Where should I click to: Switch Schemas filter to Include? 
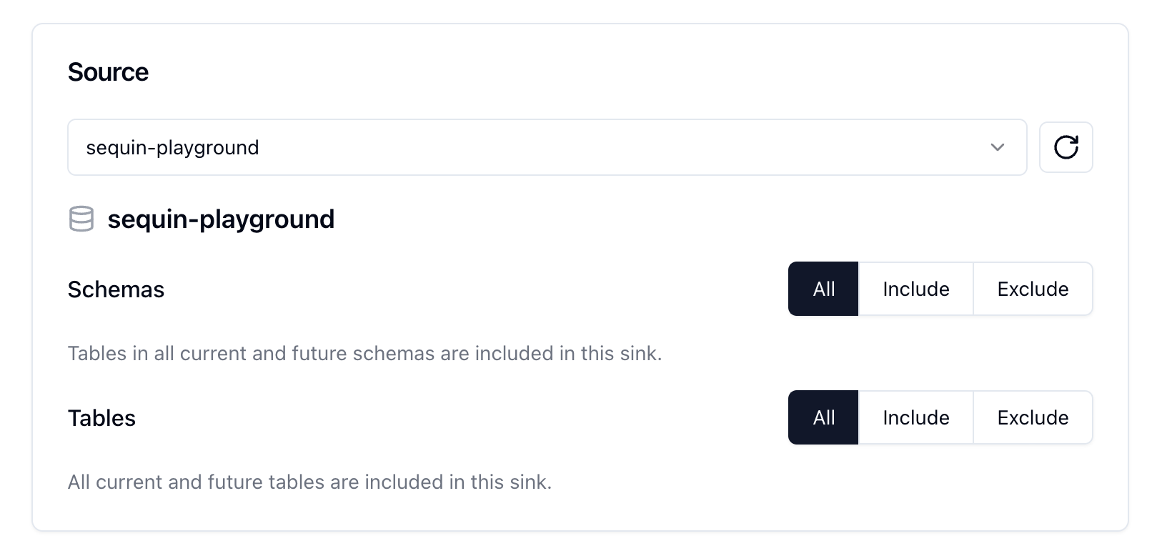click(x=915, y=289)
